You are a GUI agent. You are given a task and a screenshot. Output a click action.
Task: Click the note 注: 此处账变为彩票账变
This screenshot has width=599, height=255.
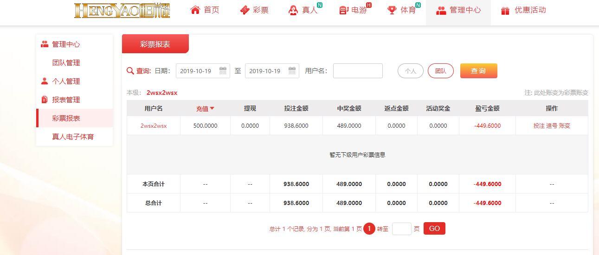(556, 93)
